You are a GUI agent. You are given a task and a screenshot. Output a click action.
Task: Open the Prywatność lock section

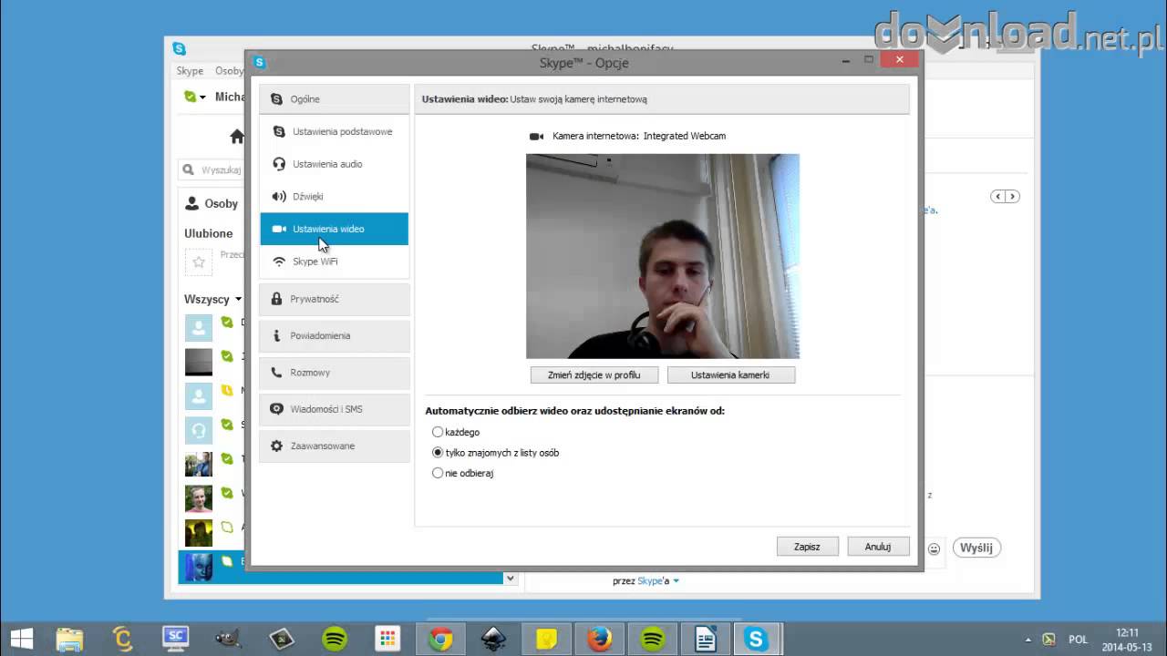point(334,299)
